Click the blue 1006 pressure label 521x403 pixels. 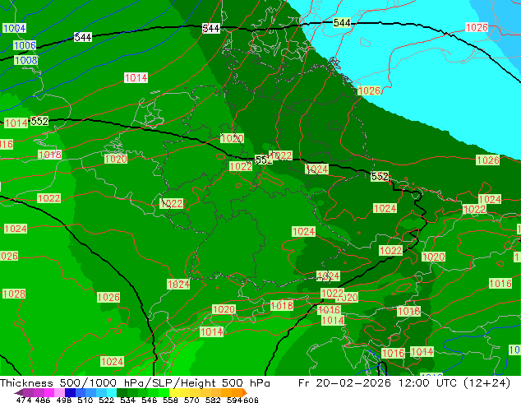(25, 45)
